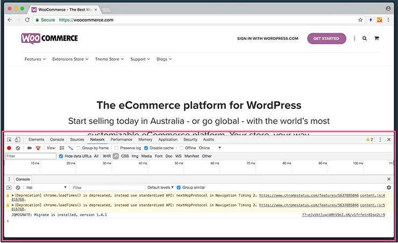The image size is (398, 243).
Task: Click SIGN IN WITH WORDPRESS.COM link
Action: pos(267,39)
